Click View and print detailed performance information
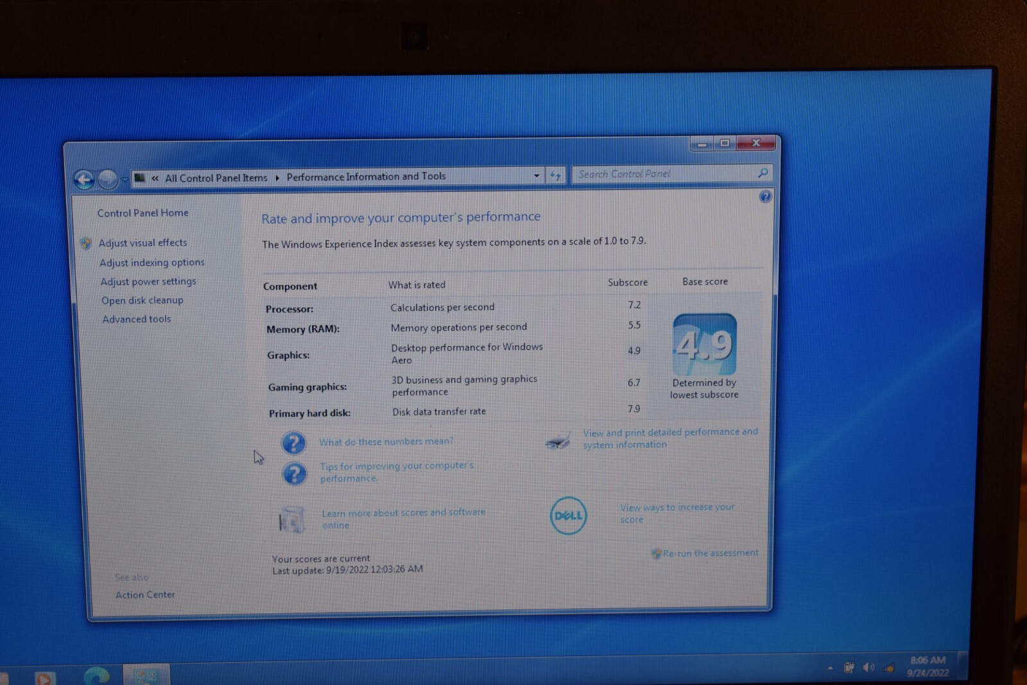This screenshot has height=685, width=1027. coord(670,438)
